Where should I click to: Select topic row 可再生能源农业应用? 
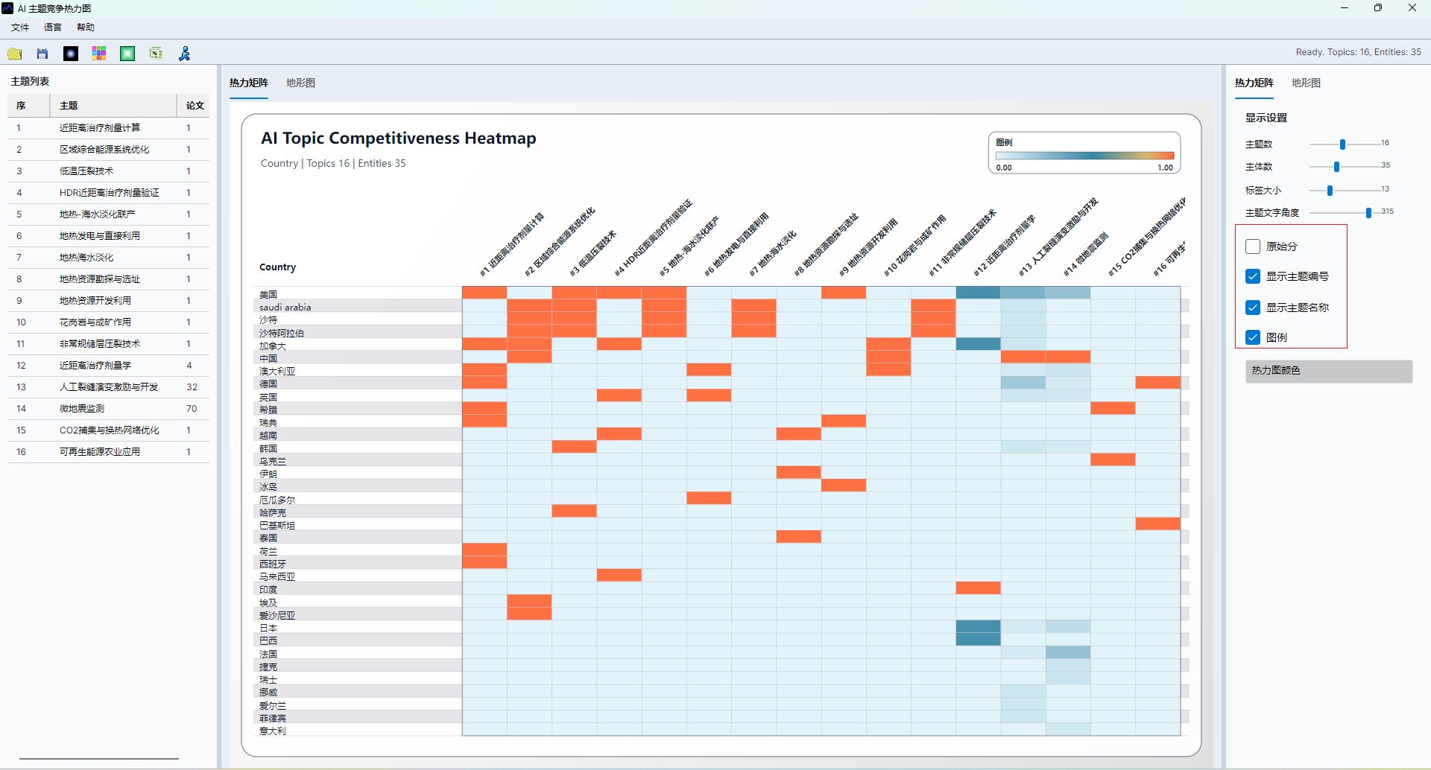108,452
